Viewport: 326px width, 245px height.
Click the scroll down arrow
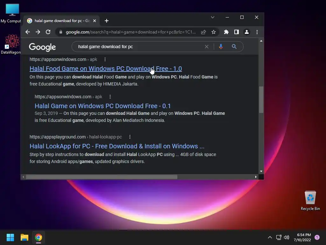tap(261, 171)
